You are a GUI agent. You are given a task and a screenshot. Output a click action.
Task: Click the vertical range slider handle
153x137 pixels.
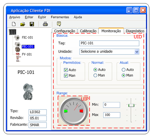point(131,105)
